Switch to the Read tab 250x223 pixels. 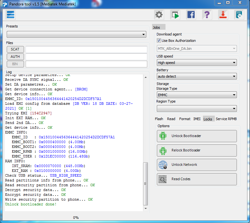click(171, 119)
